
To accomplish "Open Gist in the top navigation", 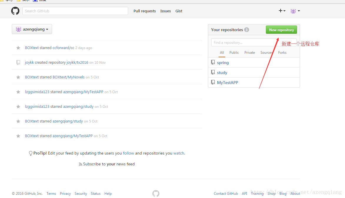I will pyautogui.click(x=179, y=11).
